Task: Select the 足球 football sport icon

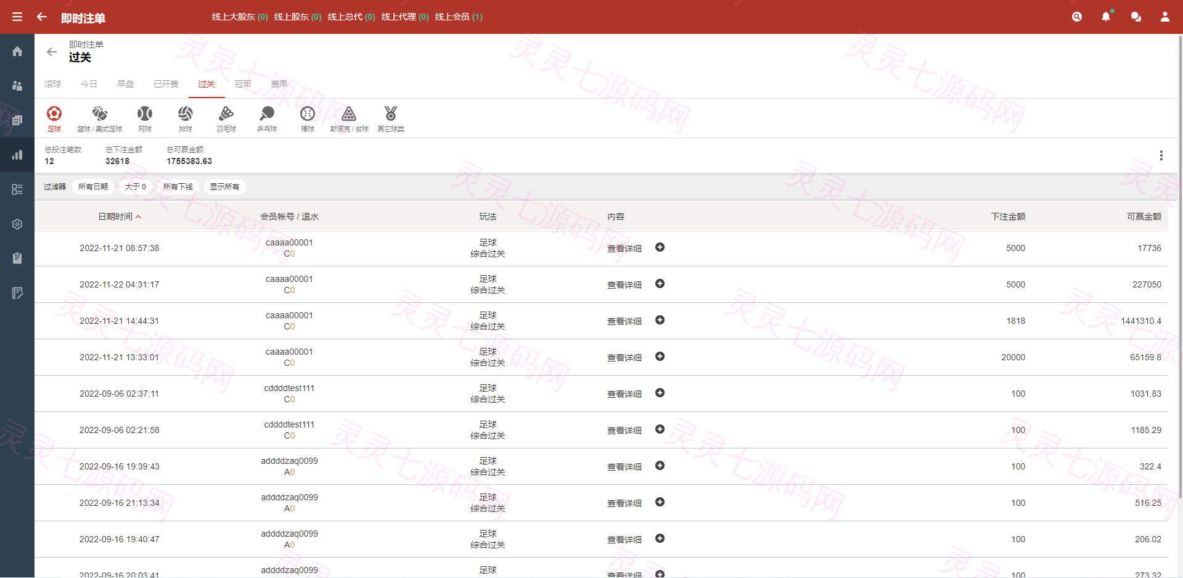Action: pyautogui.click(x=54, y=118)
